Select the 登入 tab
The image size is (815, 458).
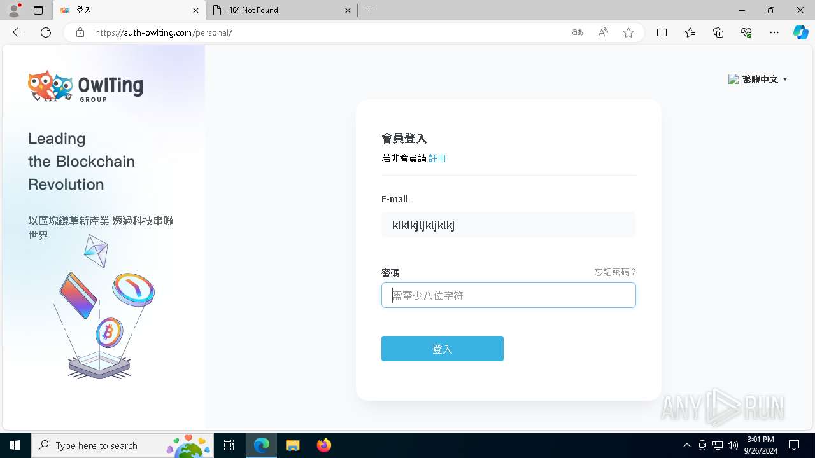[x=129, y=10]
